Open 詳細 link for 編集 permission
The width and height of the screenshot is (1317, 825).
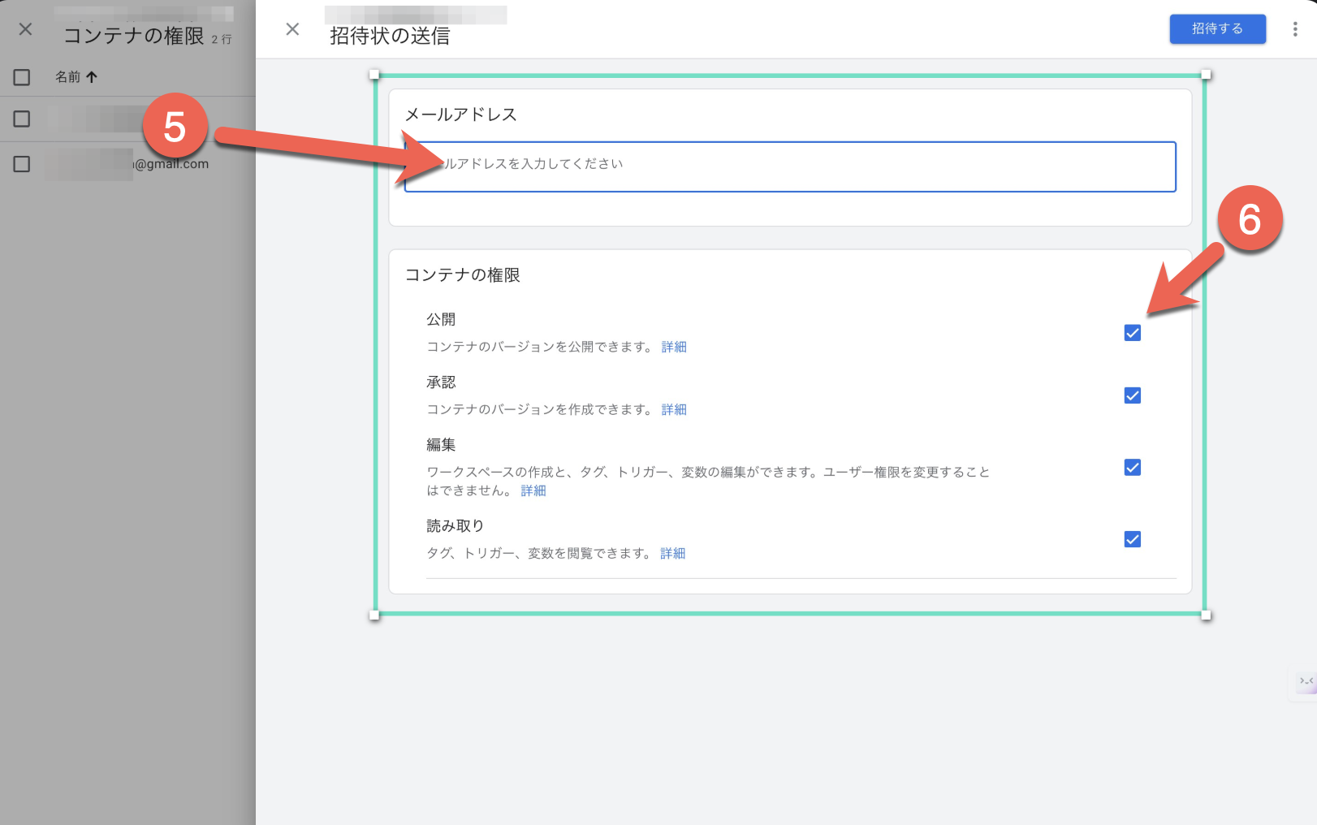[533, 490]
